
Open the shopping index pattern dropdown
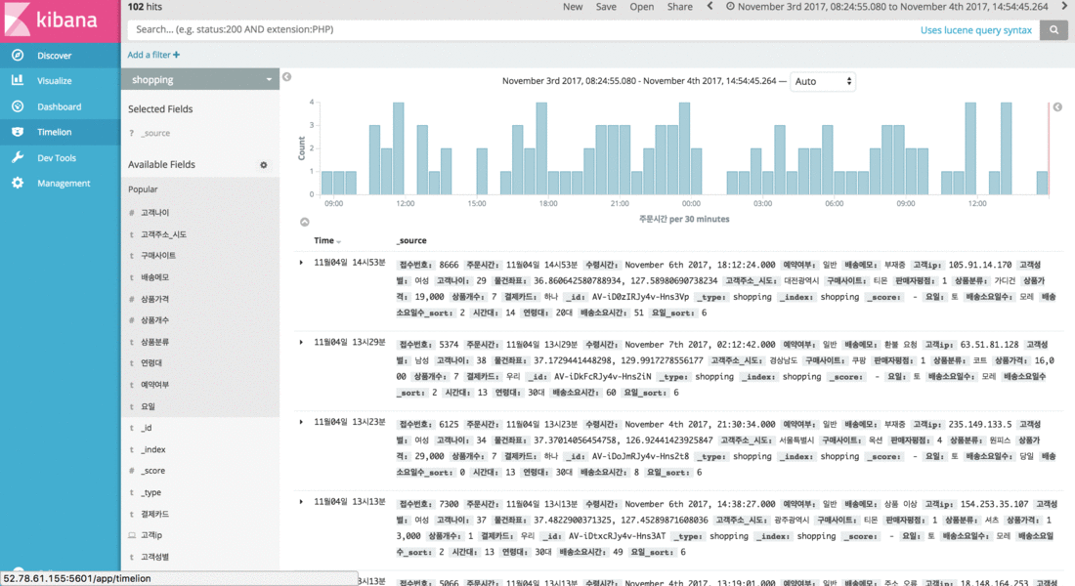click(x=200, y=79)
